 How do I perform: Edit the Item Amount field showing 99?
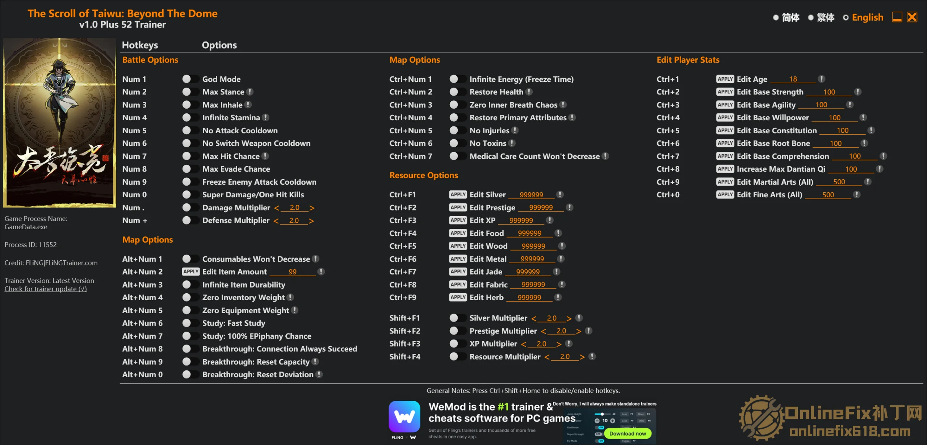pyautogui.click(x=293, y=272)
